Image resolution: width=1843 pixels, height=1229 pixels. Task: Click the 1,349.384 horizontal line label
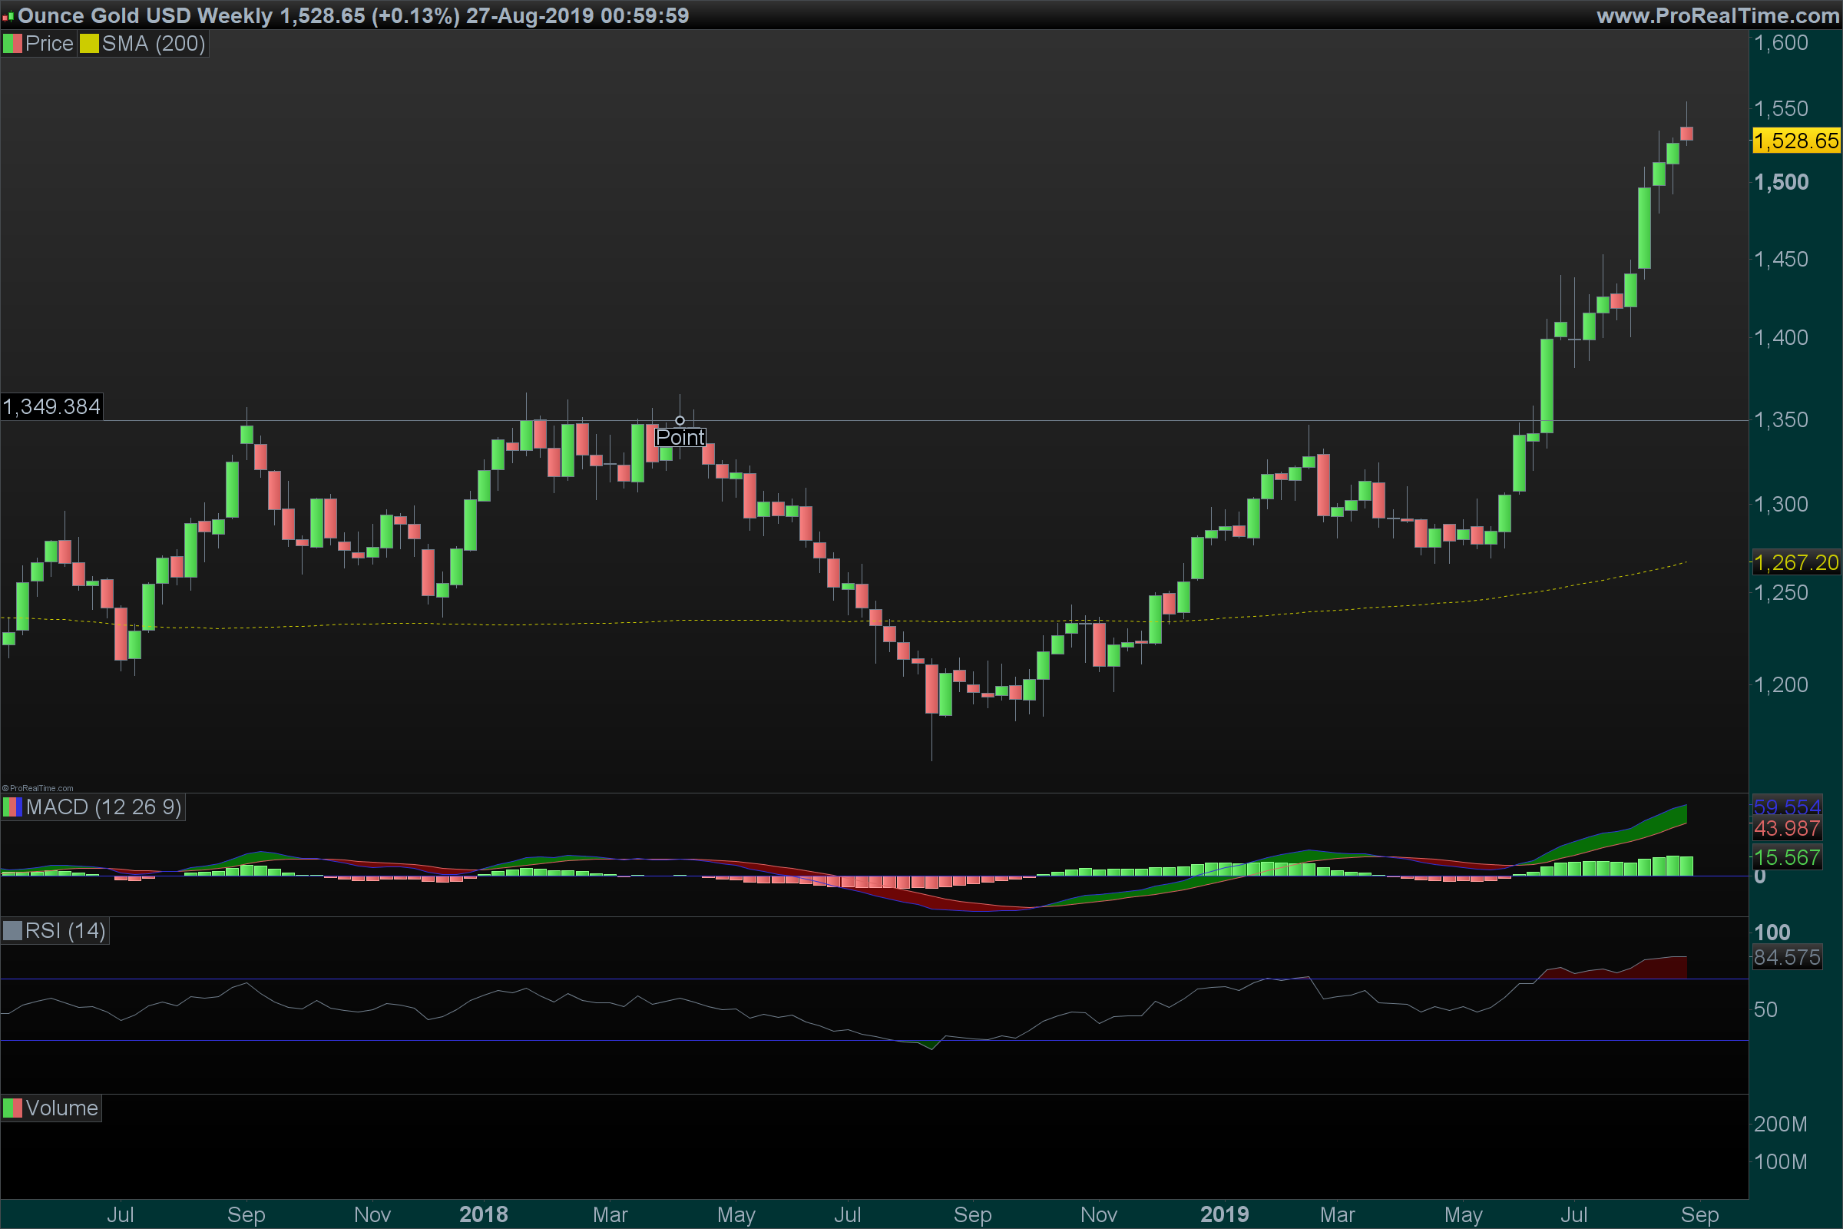(51, 407)
